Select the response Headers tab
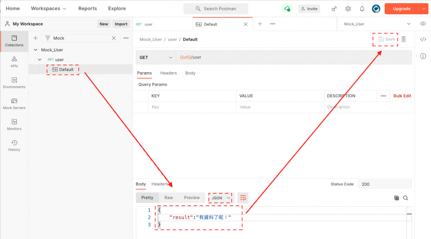This screenshot has height=239, width=431. tap(160, 184)
